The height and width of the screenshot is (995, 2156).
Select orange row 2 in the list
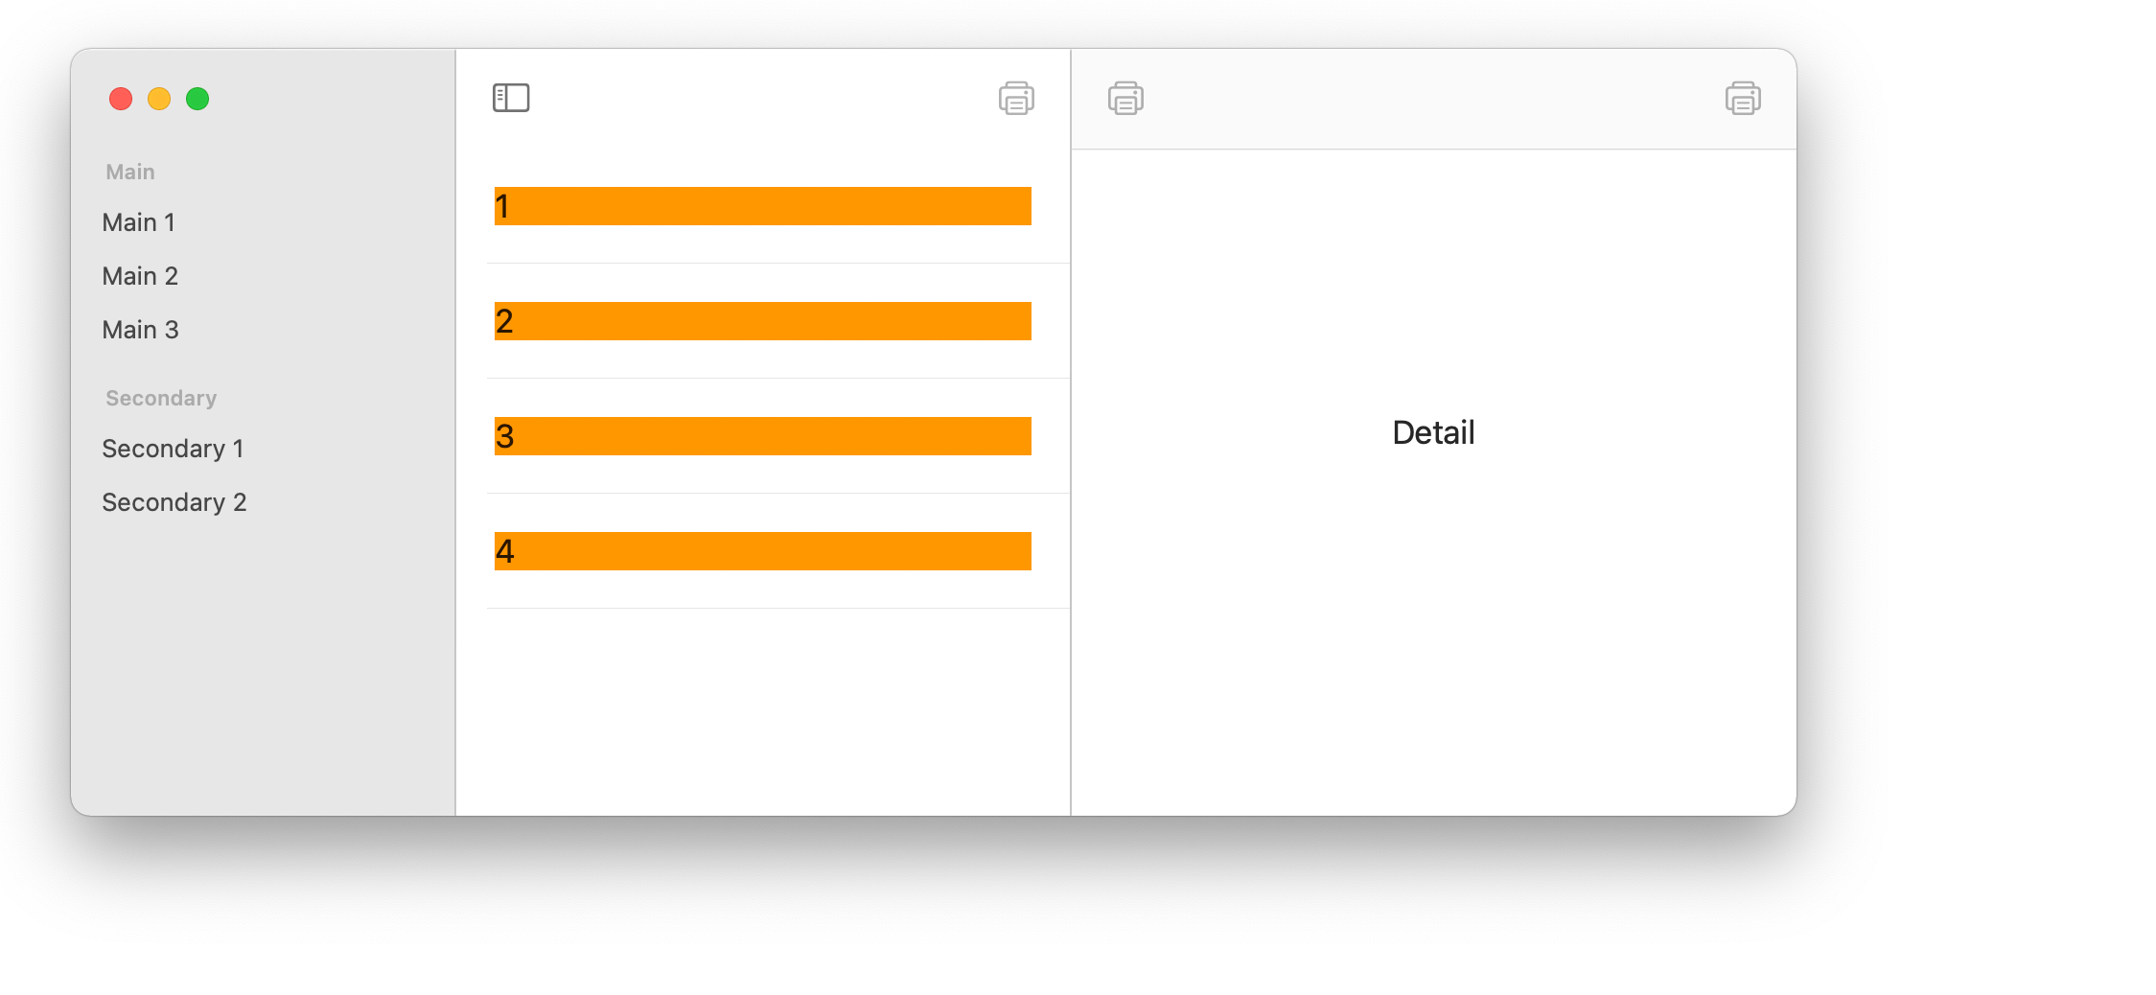pos(763,321)
